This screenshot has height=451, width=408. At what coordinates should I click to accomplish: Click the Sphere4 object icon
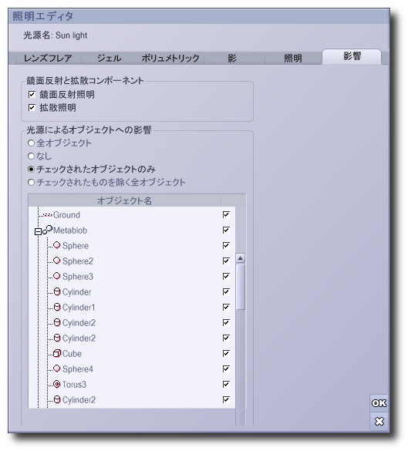tap(57, 369)
